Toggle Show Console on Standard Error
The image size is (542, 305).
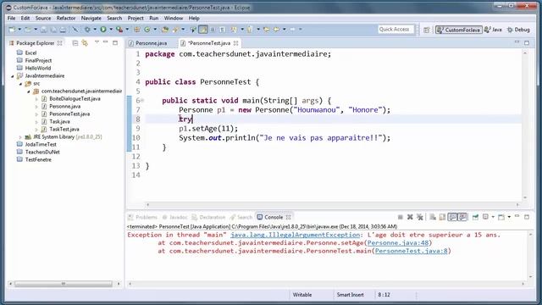pos(462,217)
